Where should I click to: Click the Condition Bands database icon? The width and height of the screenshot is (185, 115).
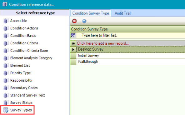tap(6, 36)
